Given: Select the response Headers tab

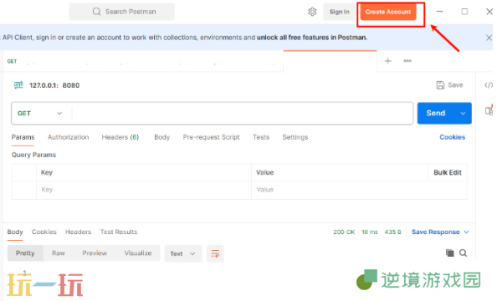Looking at the screenshot, I should [x=78, y=232].
